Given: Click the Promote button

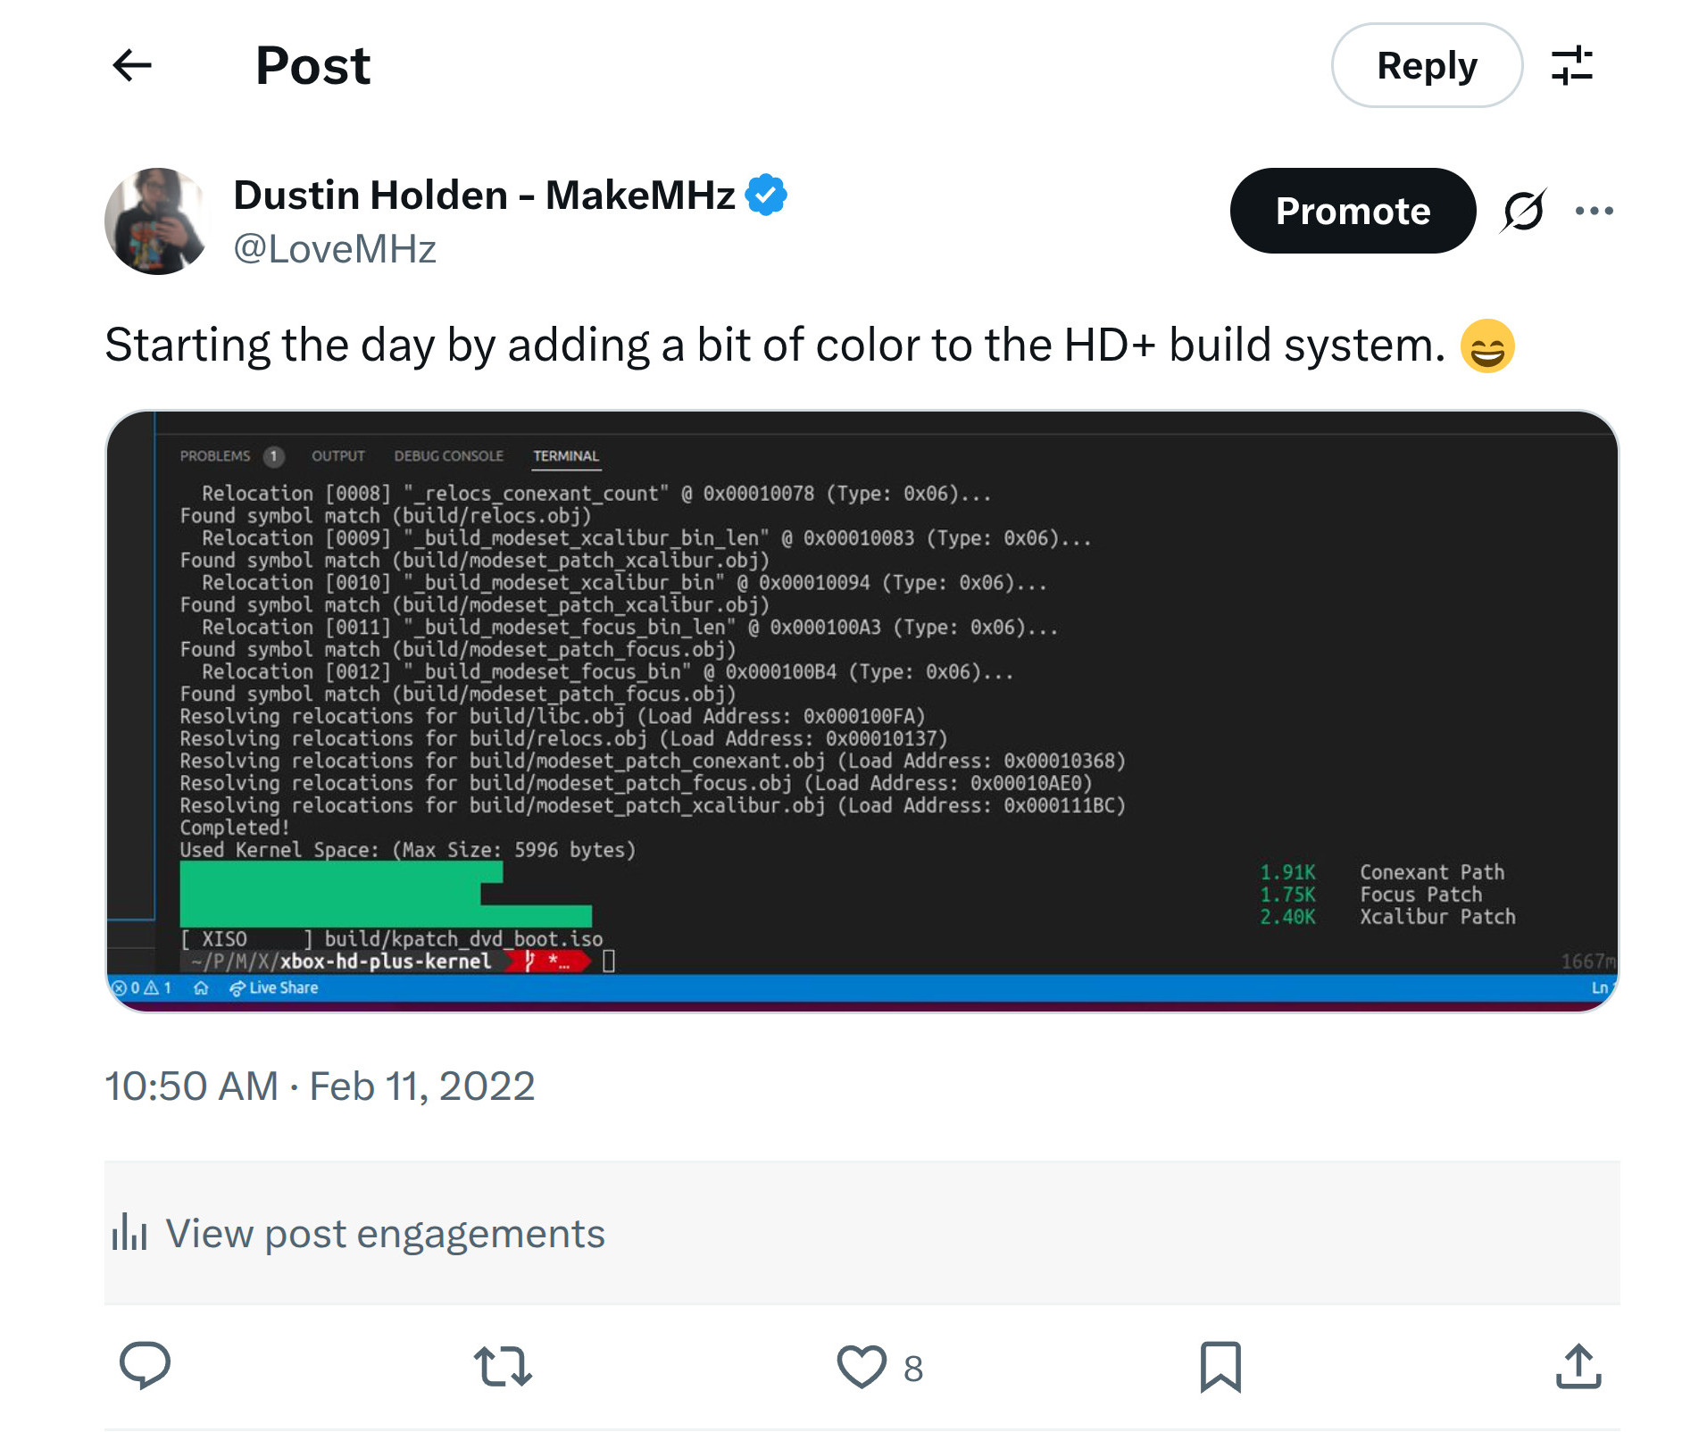Looking at the screenshot, I should pos(1353,211).
